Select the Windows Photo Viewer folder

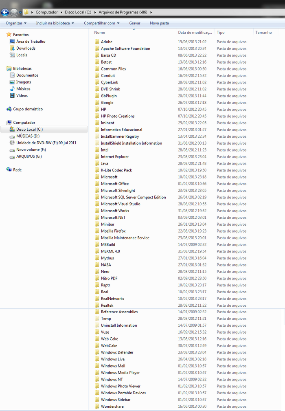pyautogui.click(x=121, y=386)
